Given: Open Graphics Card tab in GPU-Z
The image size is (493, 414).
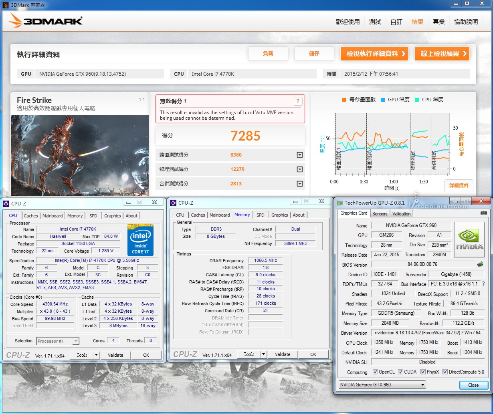Looking at the screenshot, I should (354, 213).
